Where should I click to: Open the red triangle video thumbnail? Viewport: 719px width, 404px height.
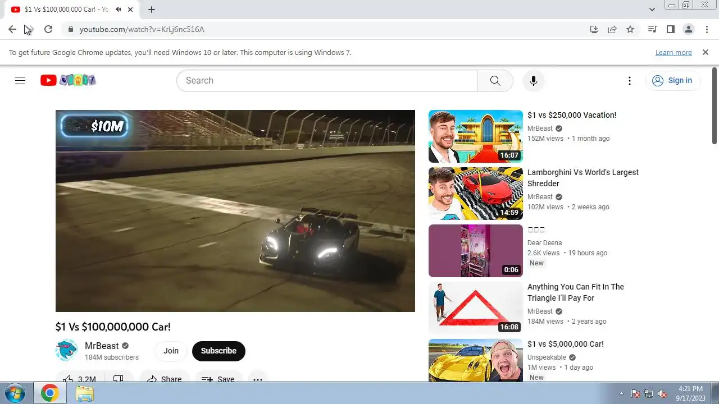(x=476, y=308)
